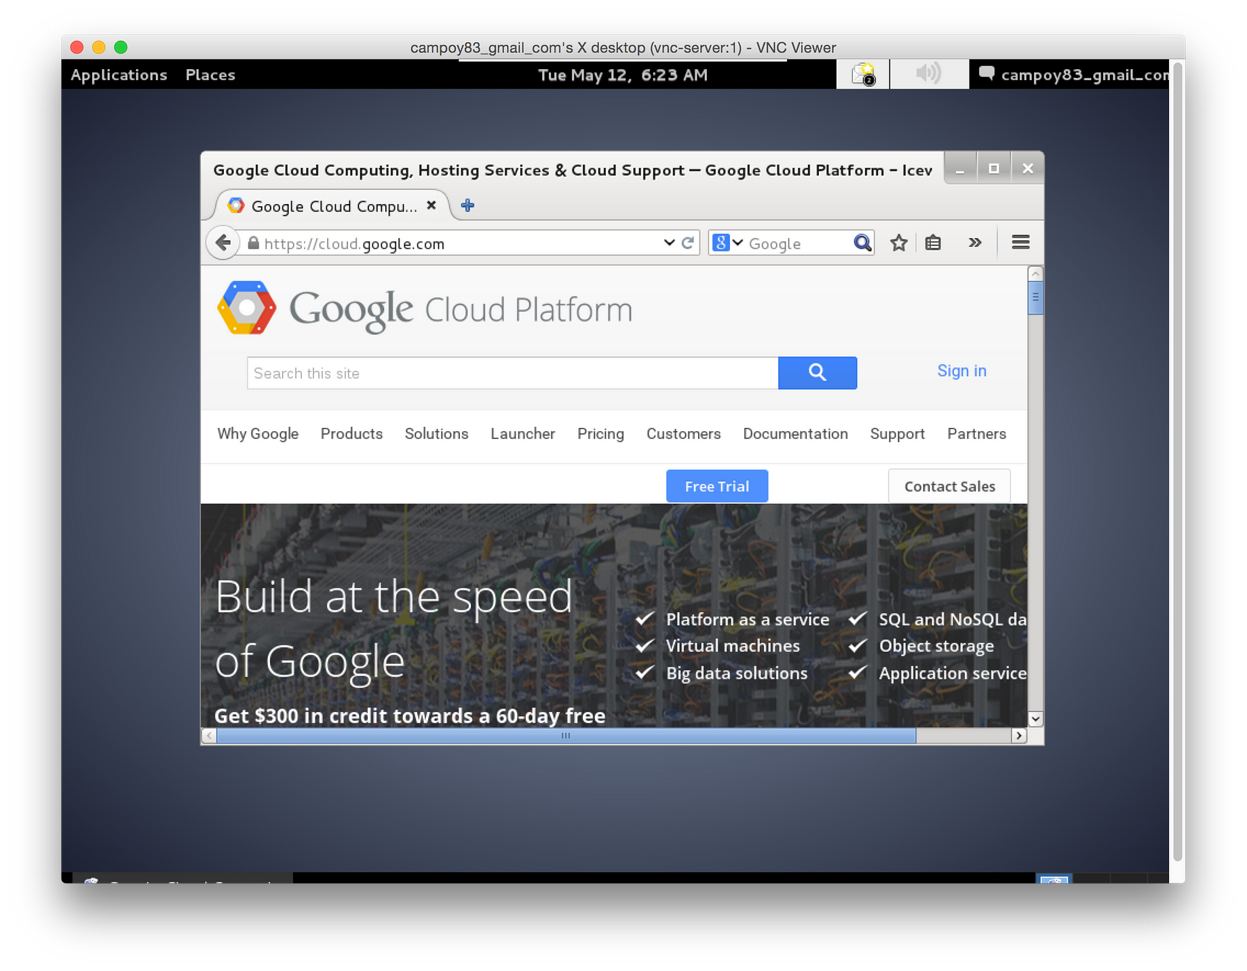The width and height of the screenshot is (1247, 971).
Task: Click the Contact Sales button
Action: point(949,486)
